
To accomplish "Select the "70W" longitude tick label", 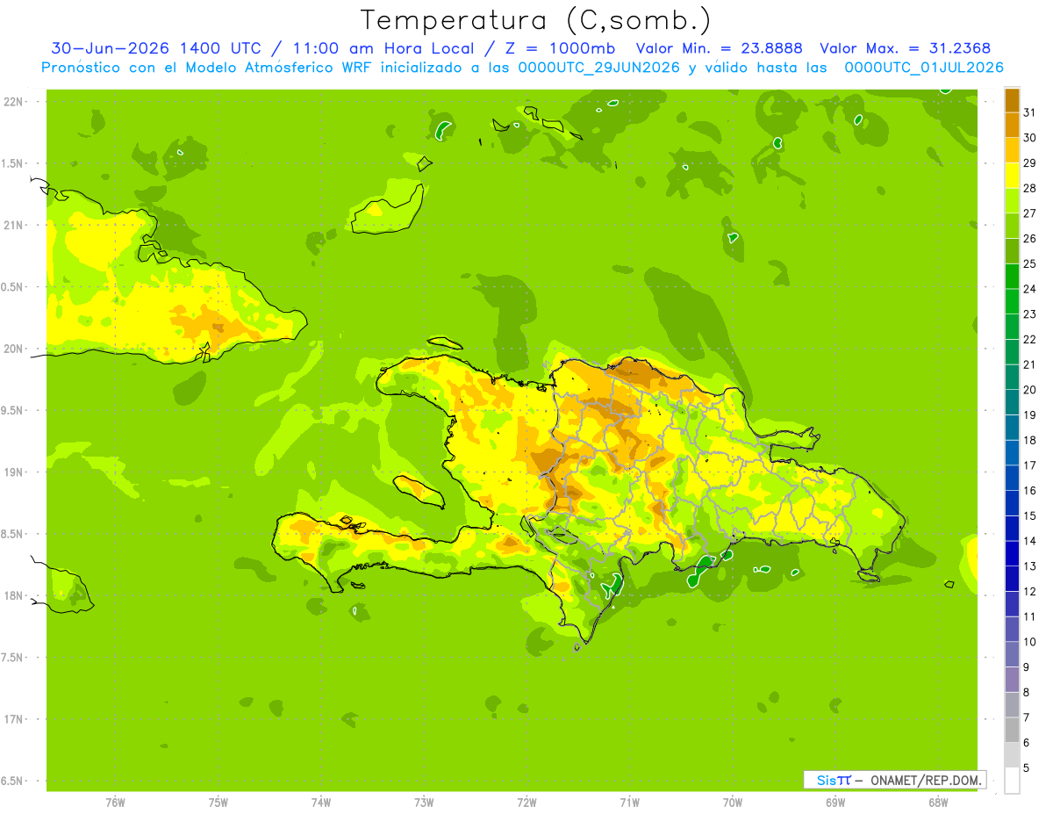I will (x=732, y=803).
